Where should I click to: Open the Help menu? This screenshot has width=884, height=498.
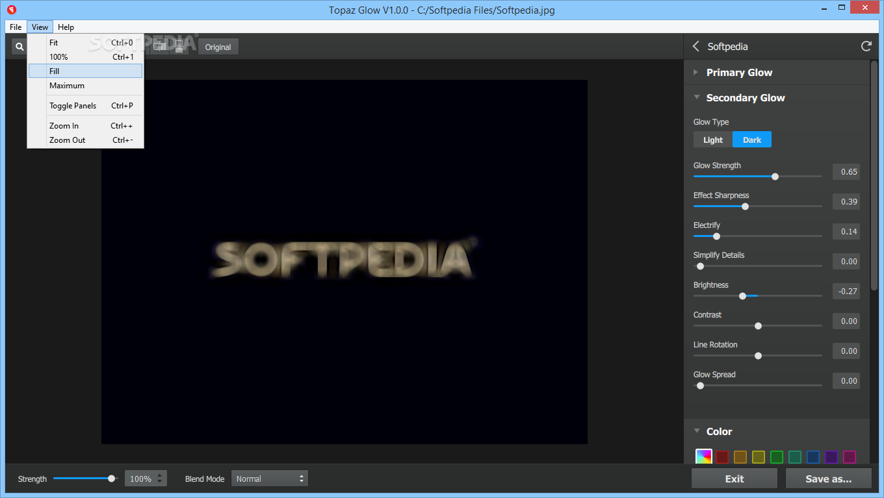[66, 27]
